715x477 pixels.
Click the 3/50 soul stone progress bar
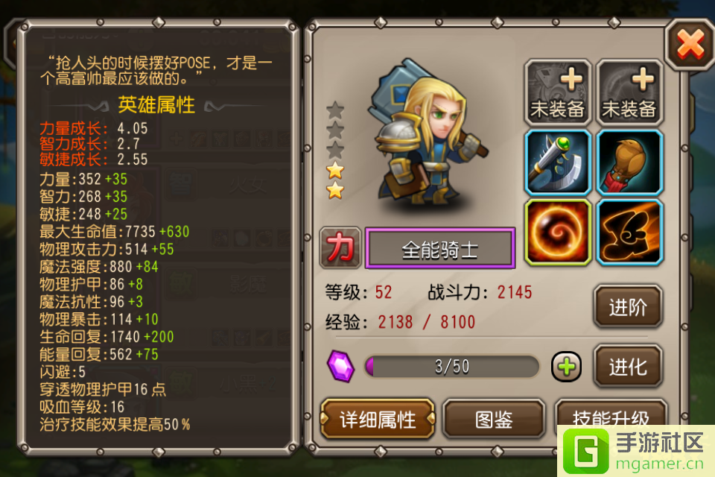(451, 367)
